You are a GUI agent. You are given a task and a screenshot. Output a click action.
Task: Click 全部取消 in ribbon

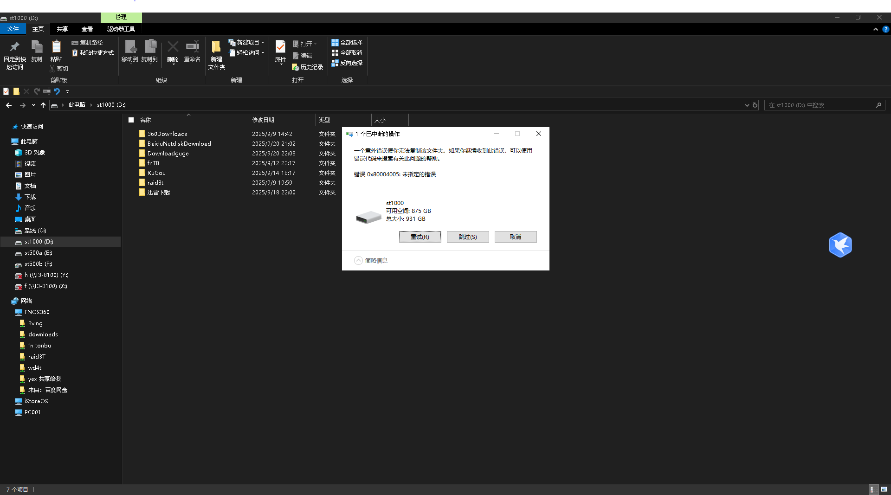coord(347,53)
